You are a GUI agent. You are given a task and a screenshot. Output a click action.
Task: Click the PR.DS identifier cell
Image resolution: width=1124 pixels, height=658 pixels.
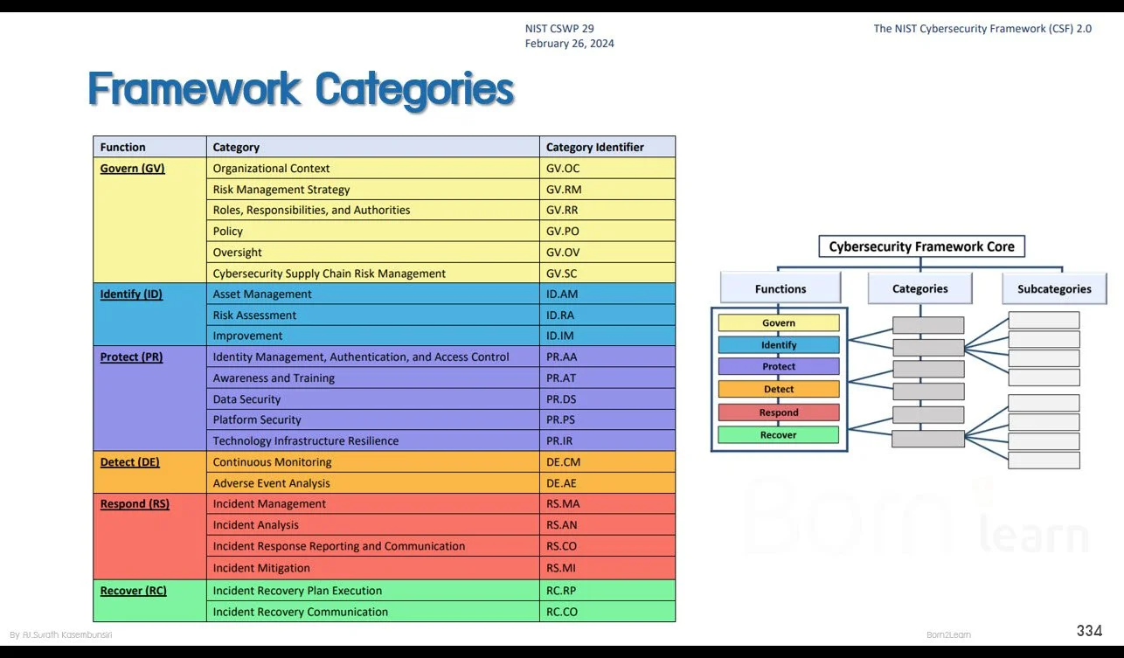607,398
